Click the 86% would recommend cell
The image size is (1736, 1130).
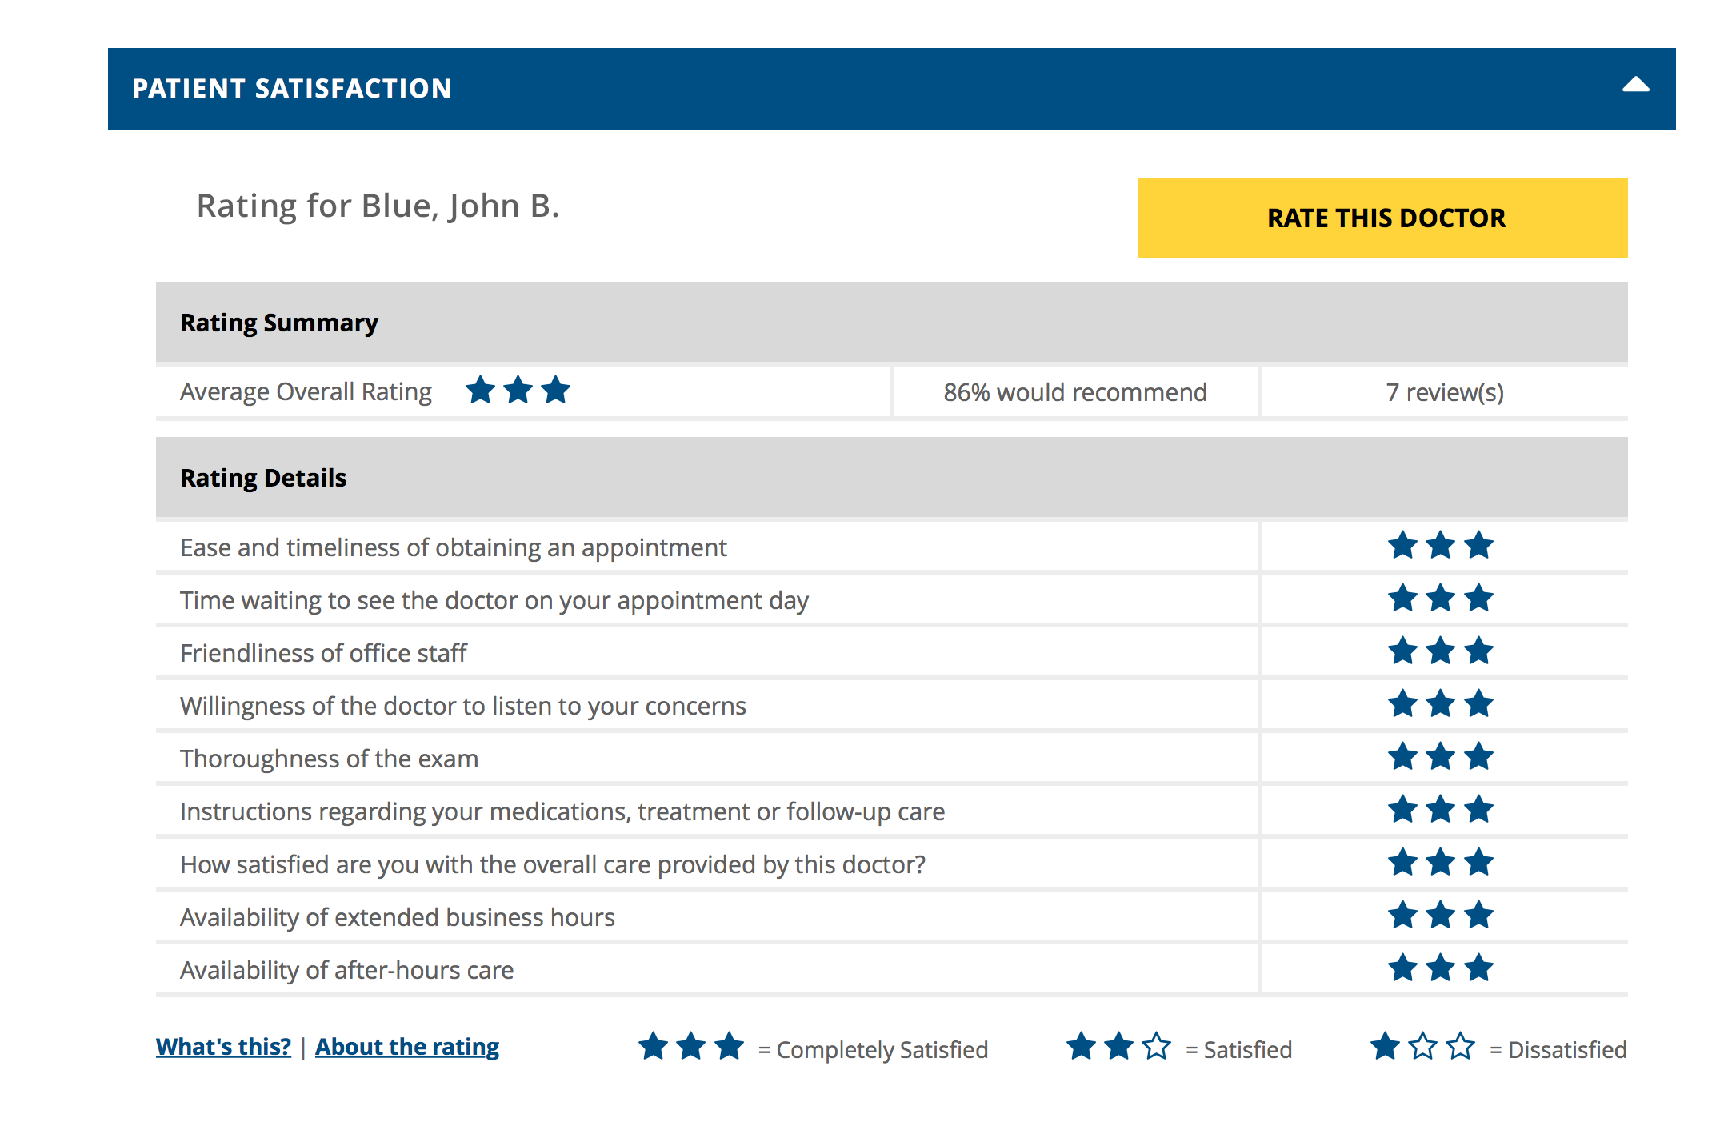click(1074, 392)
